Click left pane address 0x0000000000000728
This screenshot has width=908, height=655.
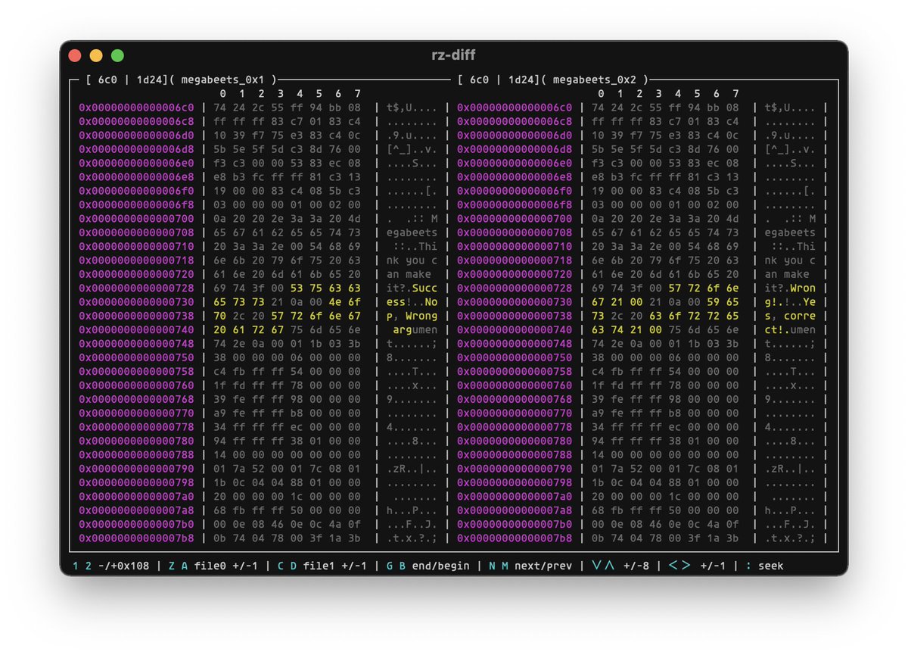tap(136, 289)
